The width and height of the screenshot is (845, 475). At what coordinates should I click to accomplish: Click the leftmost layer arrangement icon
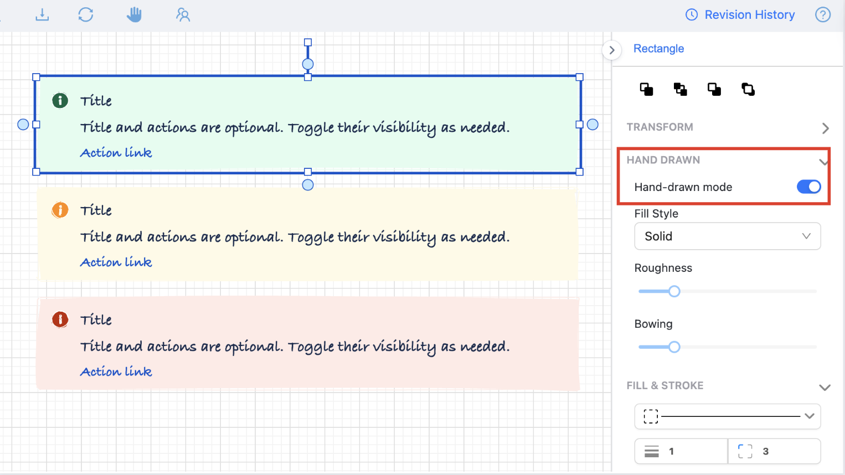(646, 89)
